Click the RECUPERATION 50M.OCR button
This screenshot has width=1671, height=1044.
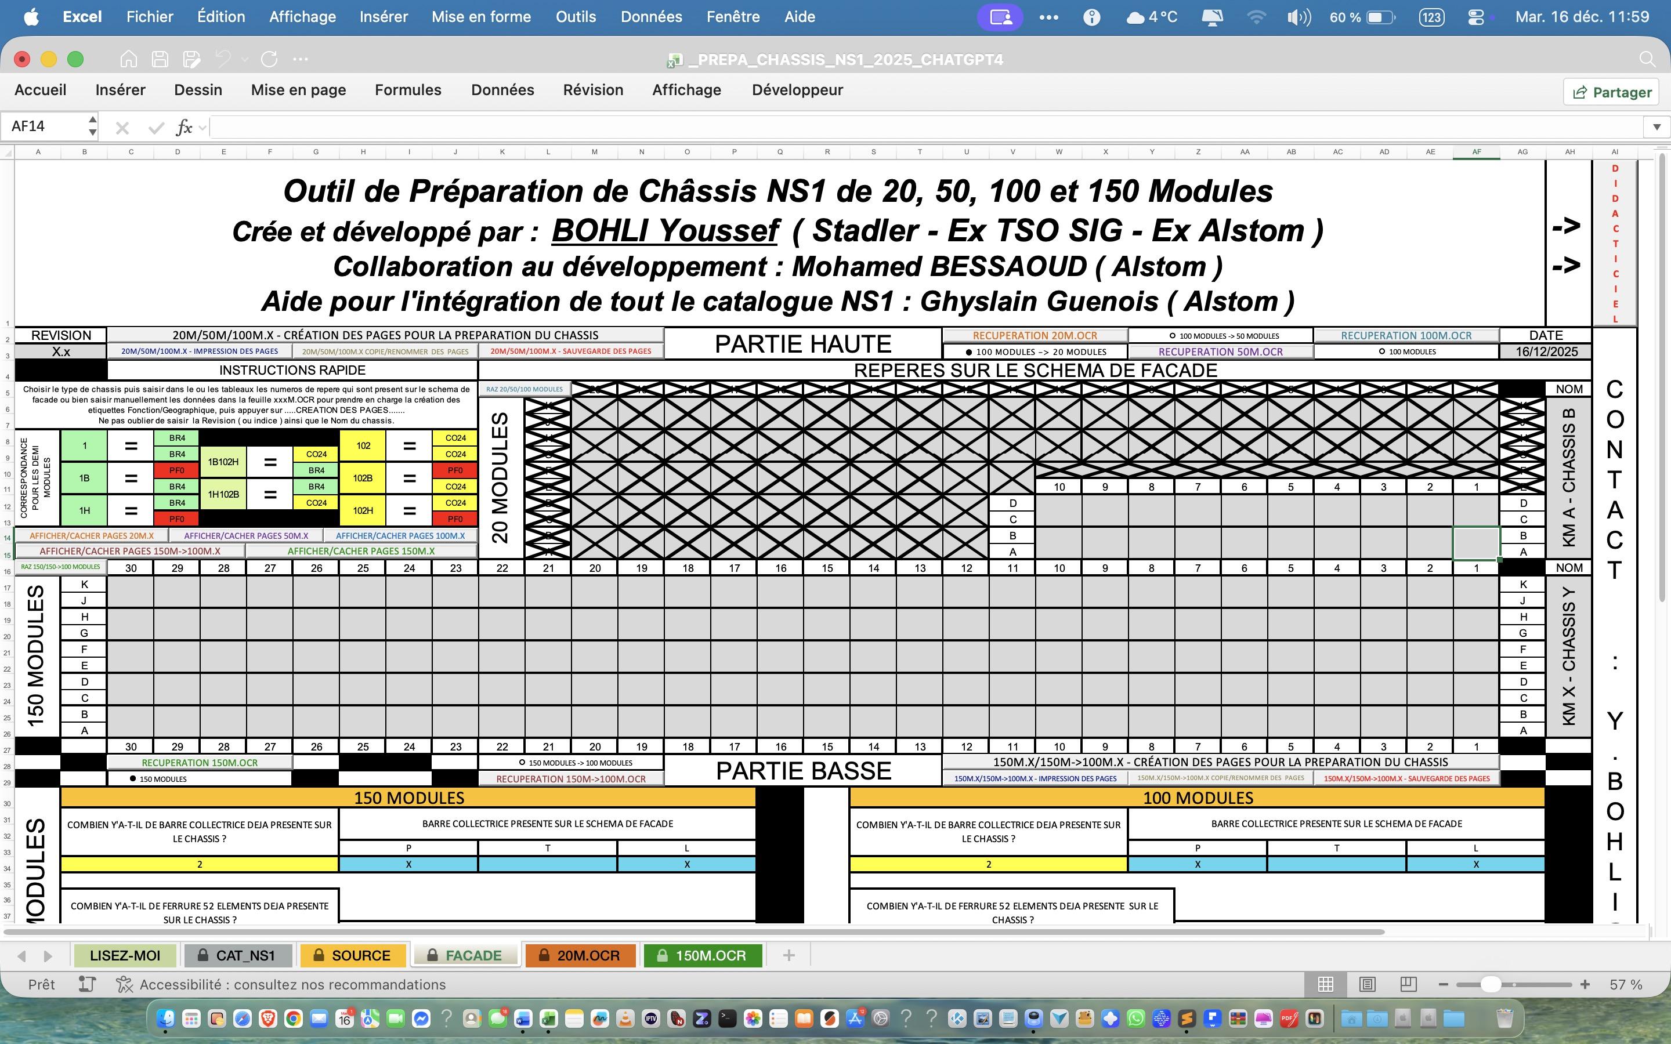tap(1220, 351)
